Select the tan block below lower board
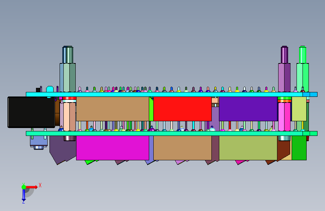Screen dimensions: 325x211 pyautogui.click(x=183, y=148)
